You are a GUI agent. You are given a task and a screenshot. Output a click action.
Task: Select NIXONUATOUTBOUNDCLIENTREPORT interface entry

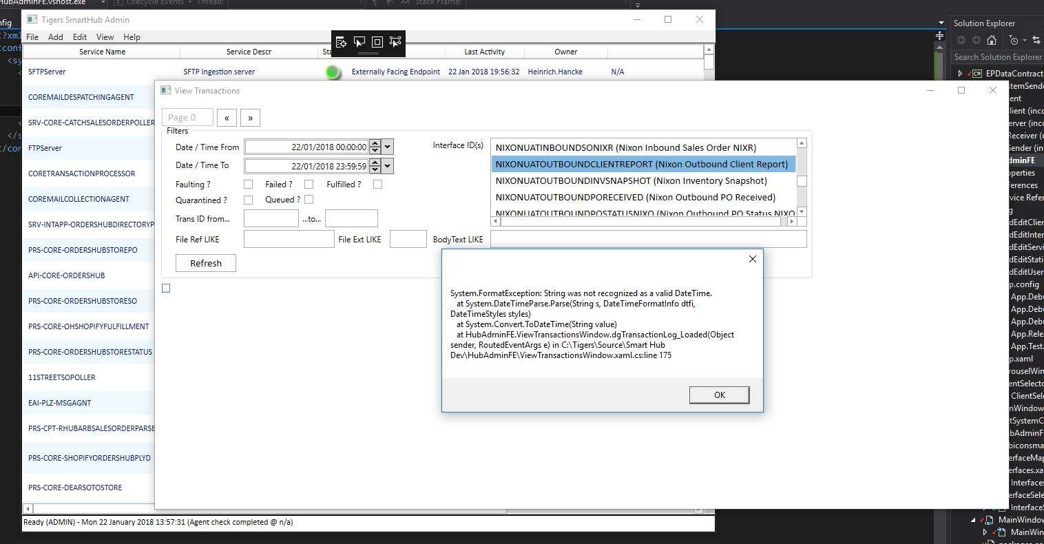[643, 164]
